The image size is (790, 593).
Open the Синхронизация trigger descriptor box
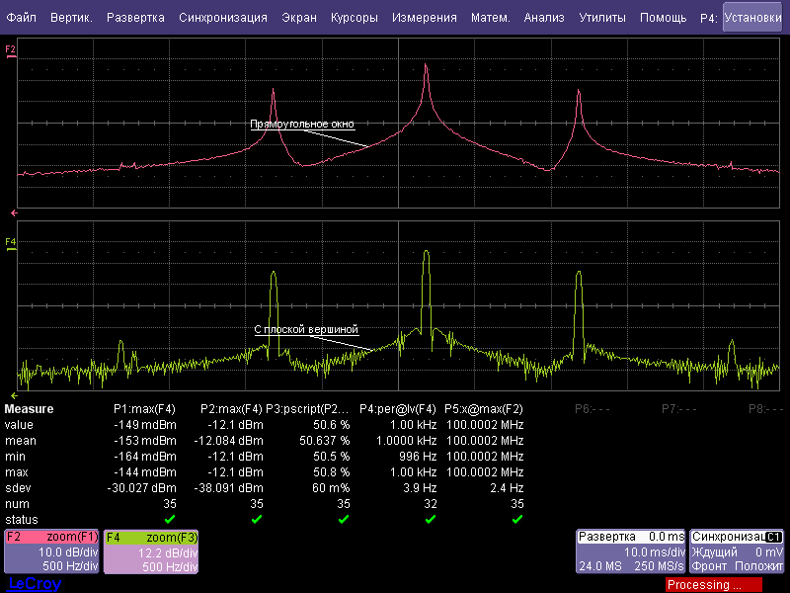[x=738, y=551]
